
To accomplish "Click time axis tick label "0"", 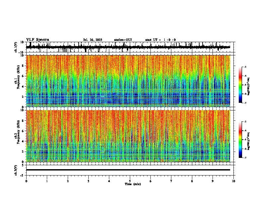I will coord(26,181).
